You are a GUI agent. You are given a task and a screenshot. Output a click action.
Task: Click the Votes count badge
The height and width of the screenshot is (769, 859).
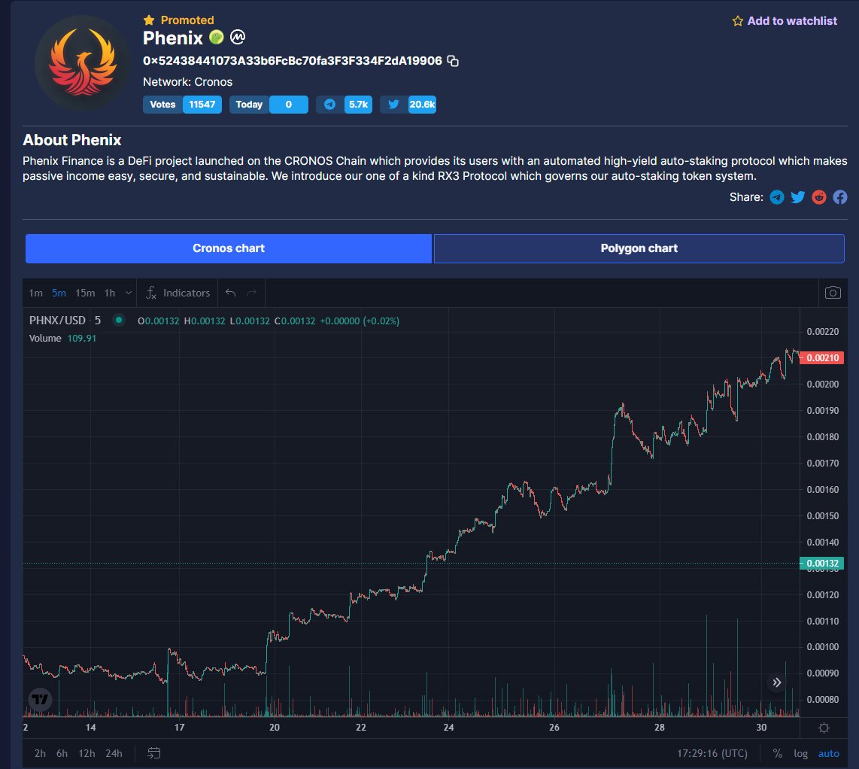point(202,105)
